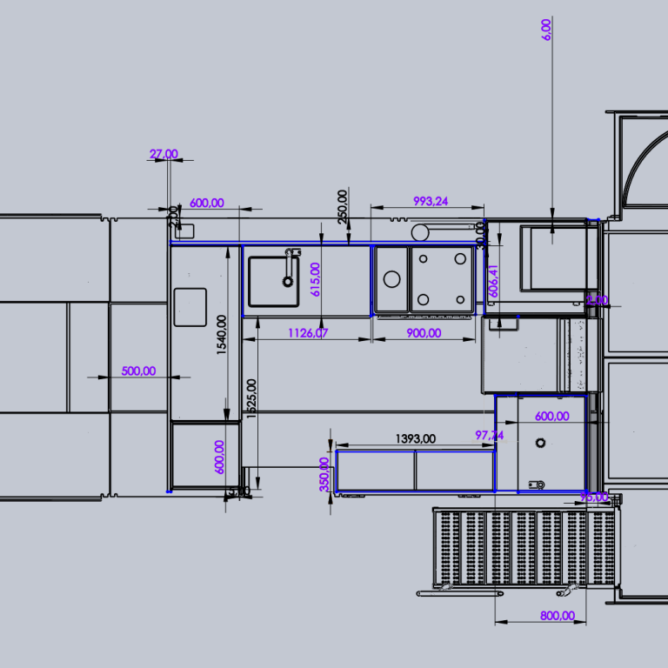This screenshot has height=668, width=668.
Task: Select the 27,00 dimension at top left
Action: coord(164,154)
